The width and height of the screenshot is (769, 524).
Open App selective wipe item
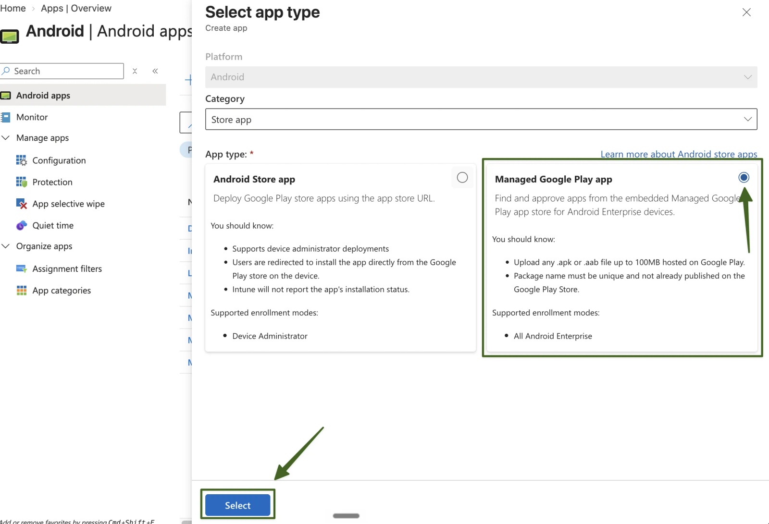tap(69, 204)
